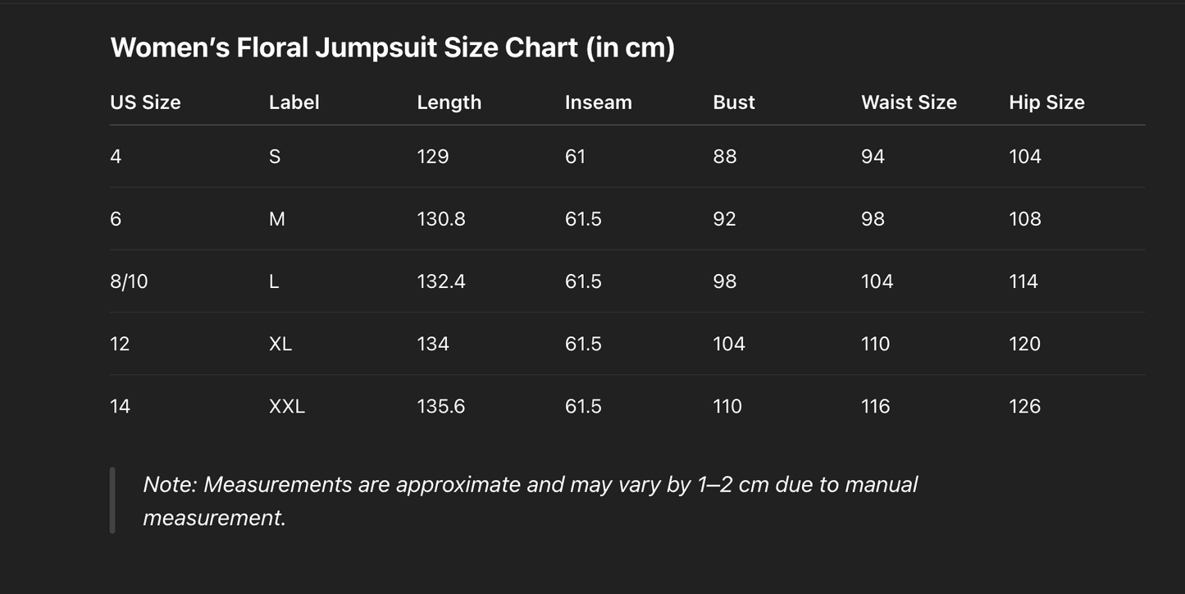The image size is (1185, 594).
Task: Select the Waist Size column header
Action: [909, 103]
